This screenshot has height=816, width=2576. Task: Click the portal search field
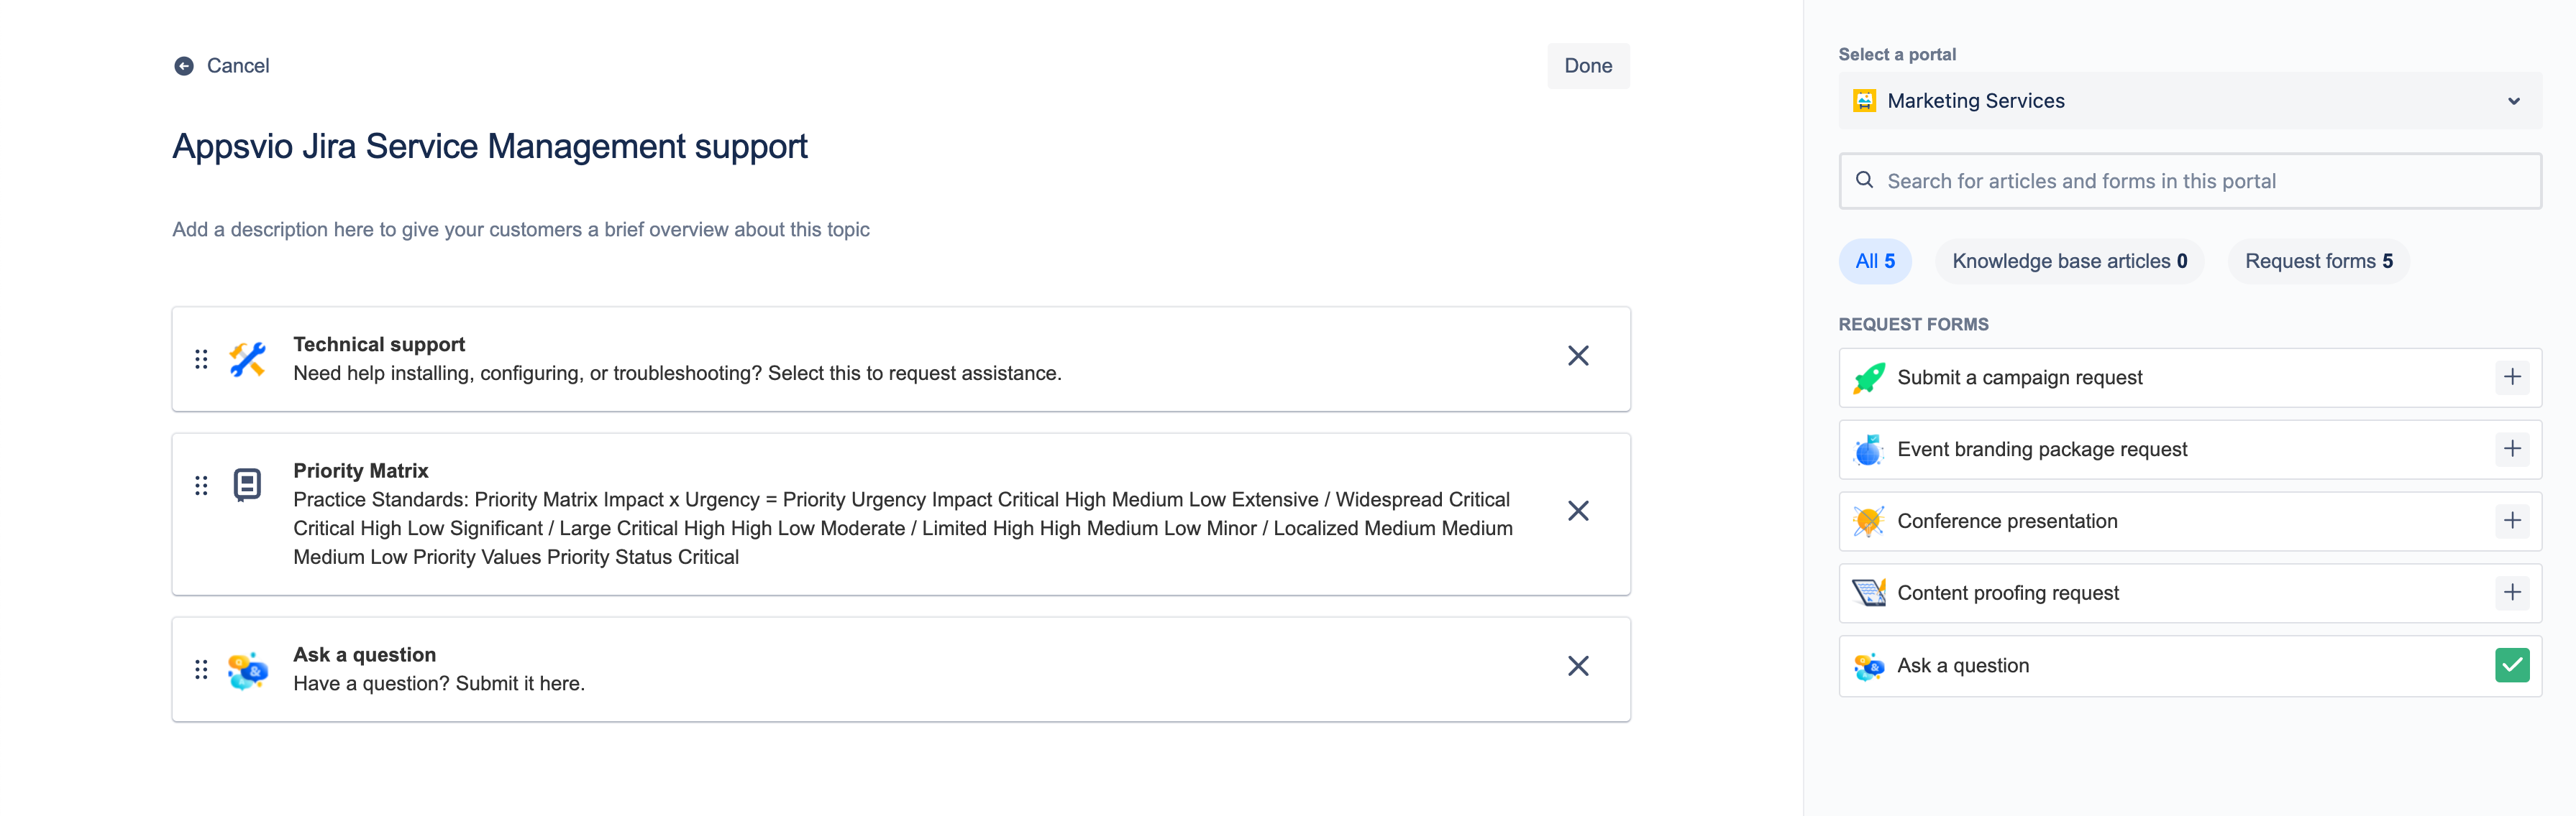2190,181
